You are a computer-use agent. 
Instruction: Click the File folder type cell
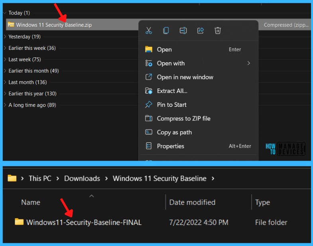tap(271, 222)
